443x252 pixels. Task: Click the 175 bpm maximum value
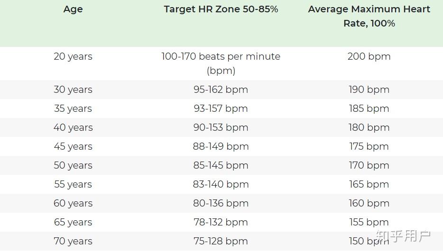(x=369, y=146)
